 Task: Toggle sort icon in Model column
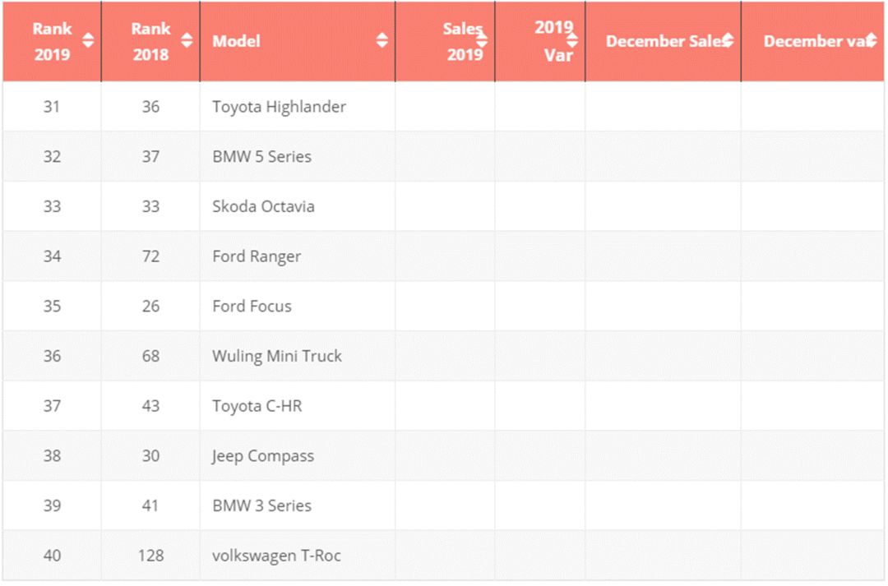[382, 40]
